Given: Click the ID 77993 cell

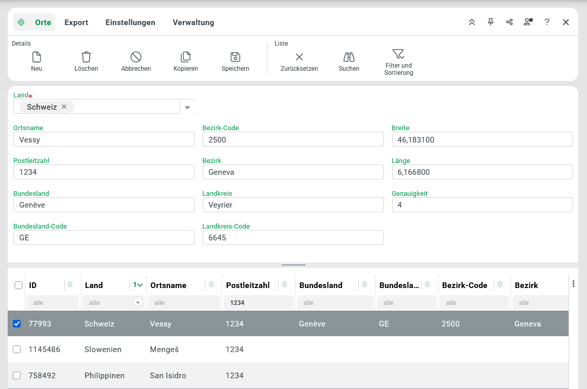Looking at the screenshot, I should point(40,324).
